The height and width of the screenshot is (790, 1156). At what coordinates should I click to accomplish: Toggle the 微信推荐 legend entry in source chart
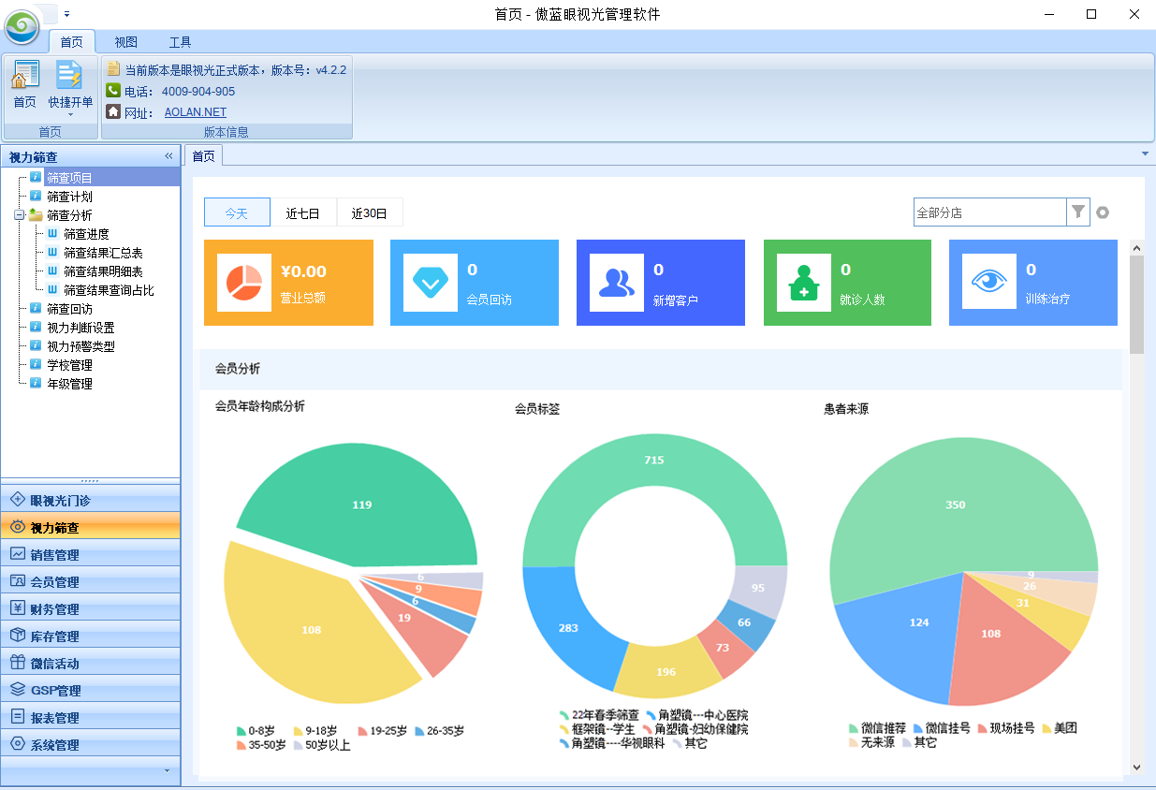(x=877, y=727)
